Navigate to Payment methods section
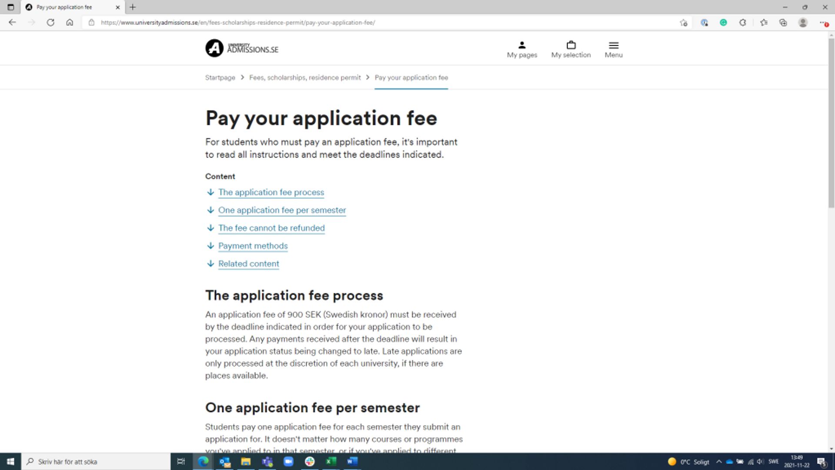Image resolution: width=835 pixels, height=470 pixels. point(253,245)
